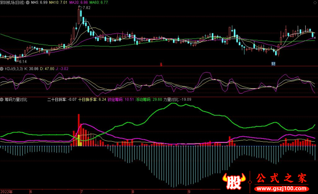Screen dimensions: 318x194
Task: Click the month 6 marker on time axis
Action: pos(31,192)
